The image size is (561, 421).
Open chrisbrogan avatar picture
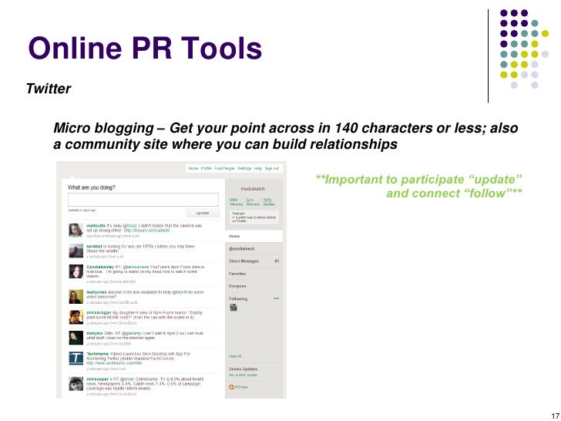(x=76, y=317)
